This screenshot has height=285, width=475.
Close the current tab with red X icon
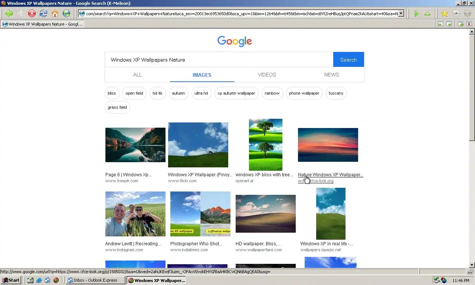(x=469, y=24)
